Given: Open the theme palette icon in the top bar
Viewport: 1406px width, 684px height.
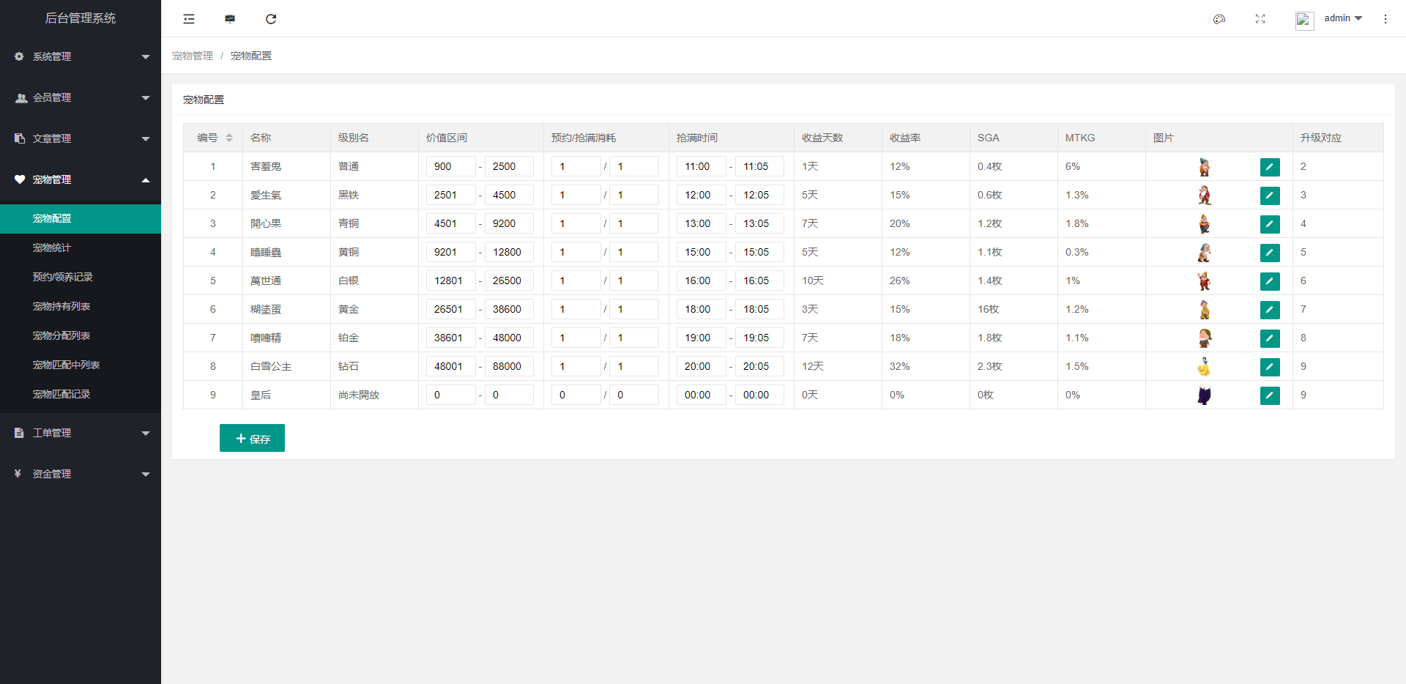Looking at the screenshot, I should tap(1219, 19).
